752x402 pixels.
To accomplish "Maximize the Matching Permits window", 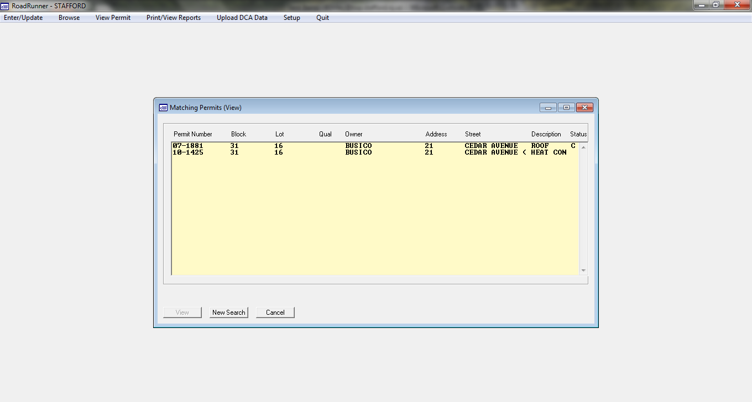I will pyautogui.click(x=566, y=108).
